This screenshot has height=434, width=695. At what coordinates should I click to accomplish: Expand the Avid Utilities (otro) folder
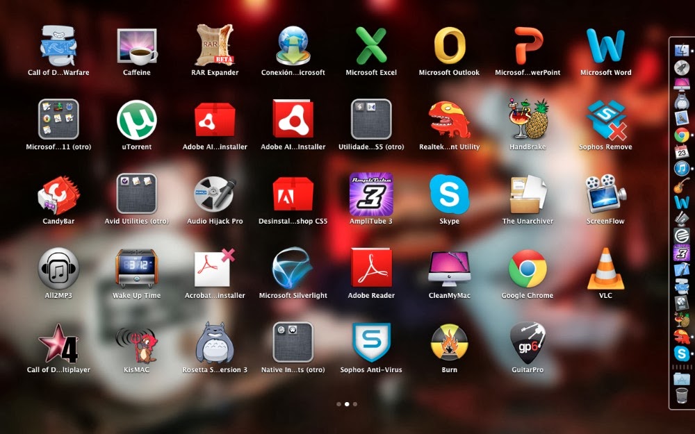pyautogui.click(x=136, y=194)
